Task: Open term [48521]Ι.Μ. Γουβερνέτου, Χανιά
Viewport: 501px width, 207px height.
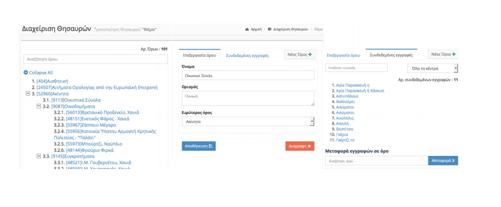Action: click(98, 162)
